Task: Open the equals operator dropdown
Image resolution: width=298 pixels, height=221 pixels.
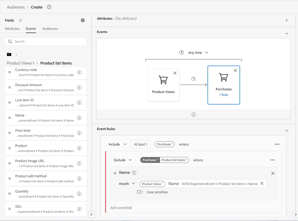Action: point(127,183)
